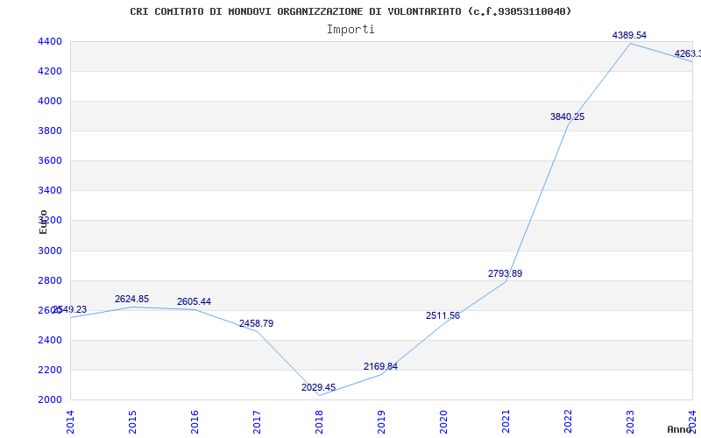
Task: Click the x-axis year 2023
Action: (x=629, y=422)
